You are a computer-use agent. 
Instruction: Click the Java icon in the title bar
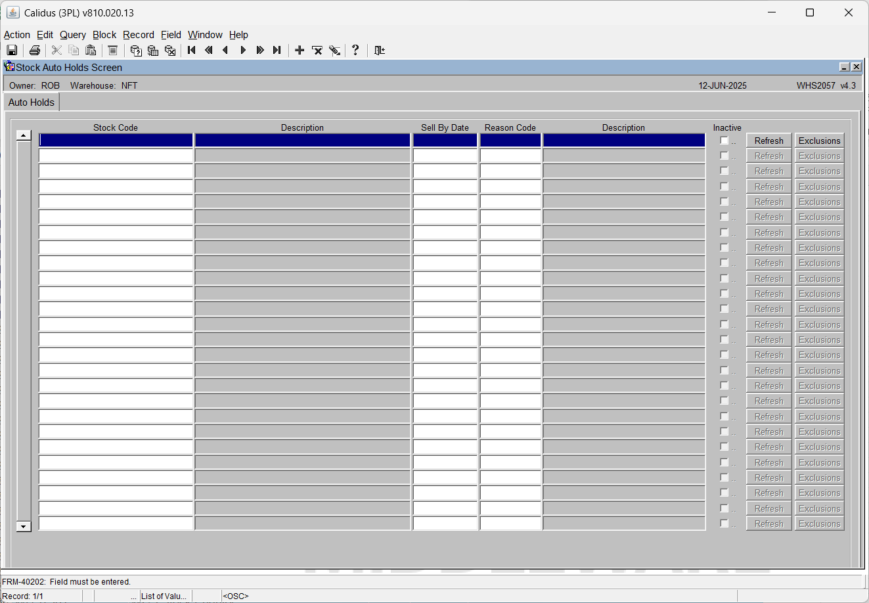coord(12,12)
